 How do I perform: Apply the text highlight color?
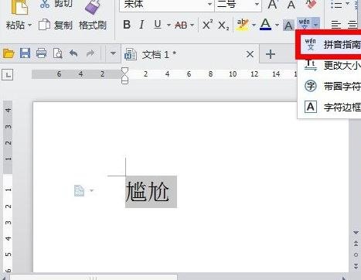click(x=243, y=25)
